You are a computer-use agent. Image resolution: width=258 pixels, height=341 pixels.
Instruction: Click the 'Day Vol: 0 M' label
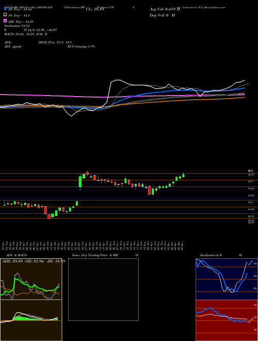(162, 15)
